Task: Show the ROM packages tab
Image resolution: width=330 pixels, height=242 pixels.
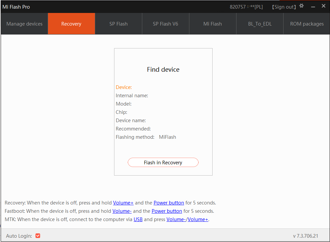Action: pyautogui.click(x=307, y=24)
